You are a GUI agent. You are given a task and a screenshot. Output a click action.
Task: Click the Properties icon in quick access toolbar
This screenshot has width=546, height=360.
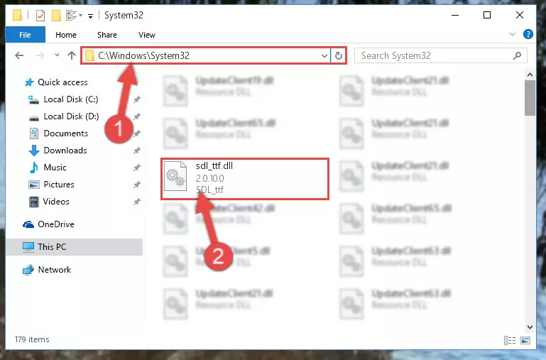(40, 16)
